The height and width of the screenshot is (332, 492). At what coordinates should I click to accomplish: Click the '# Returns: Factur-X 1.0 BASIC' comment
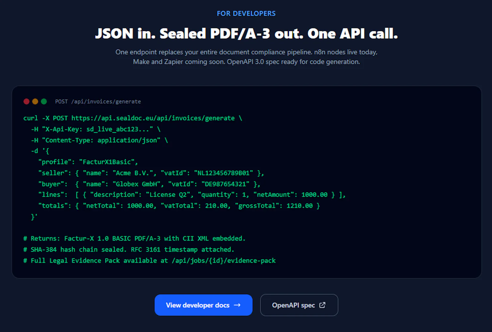134,239
